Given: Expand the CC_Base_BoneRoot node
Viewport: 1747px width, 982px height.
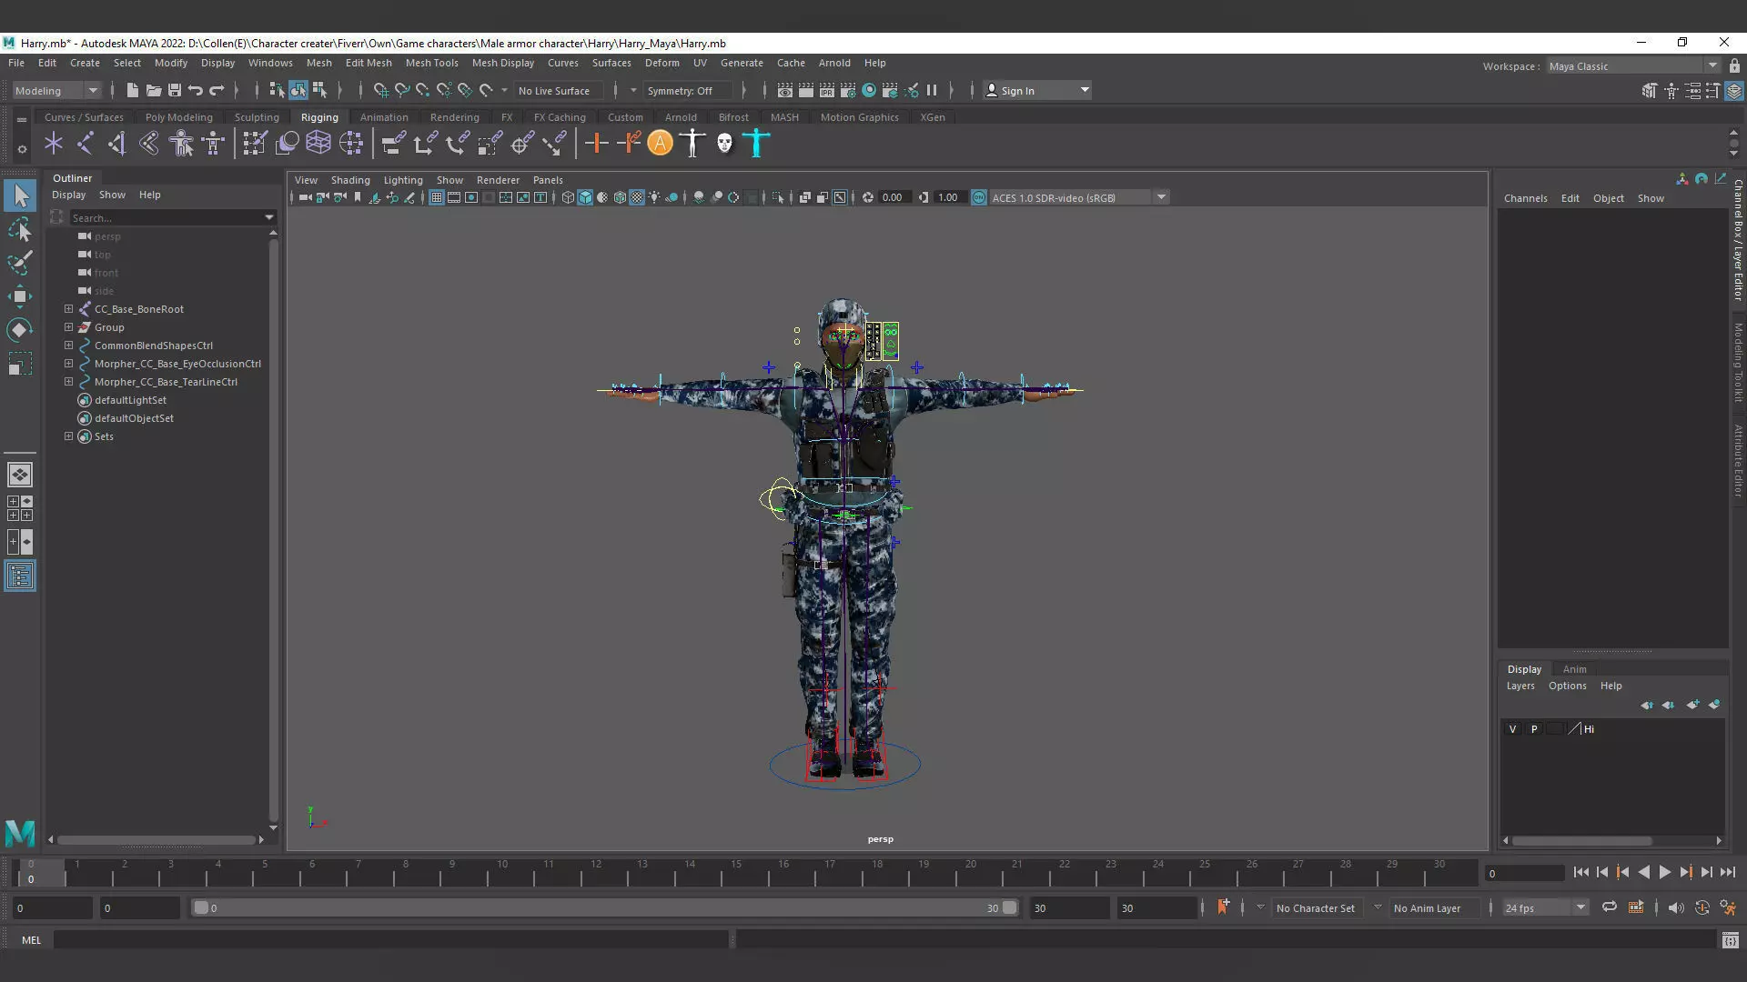Looking at the screenshot, I should 68,309.
